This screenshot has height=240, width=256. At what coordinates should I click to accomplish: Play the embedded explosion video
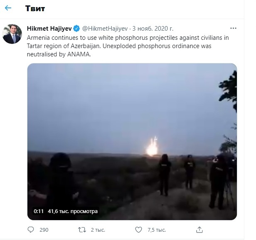click(x=132, y=141)
